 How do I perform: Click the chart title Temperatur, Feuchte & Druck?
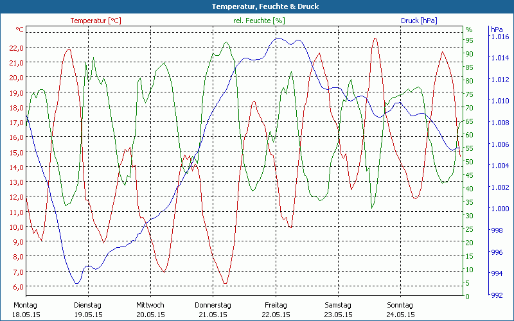[256, 6]
